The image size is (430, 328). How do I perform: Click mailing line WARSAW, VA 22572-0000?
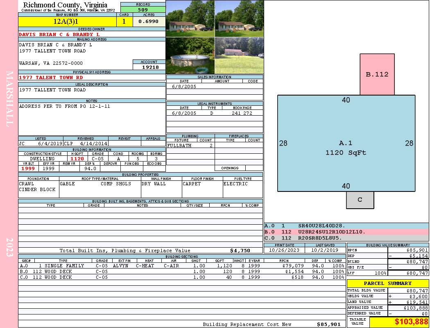51,63
